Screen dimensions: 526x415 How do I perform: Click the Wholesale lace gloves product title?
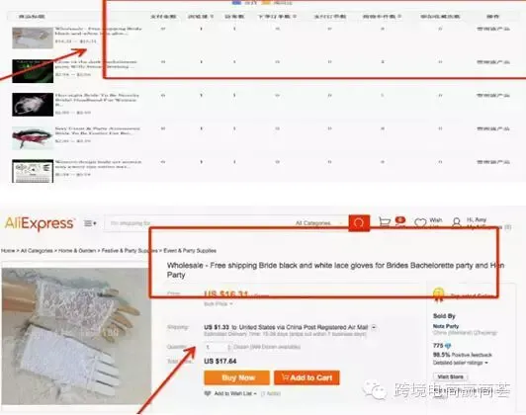click(x=335, y=270)
